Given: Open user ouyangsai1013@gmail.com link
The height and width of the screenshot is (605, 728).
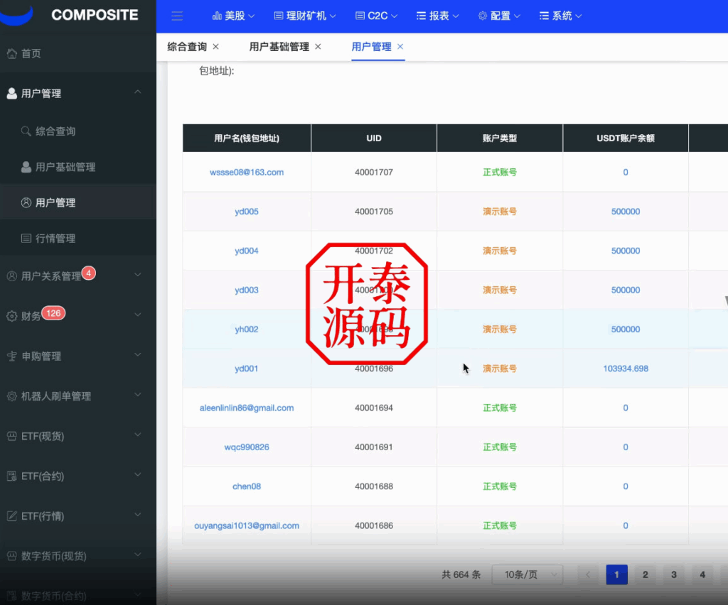Looking at the screenshot, I should click(x=247, y=525).
